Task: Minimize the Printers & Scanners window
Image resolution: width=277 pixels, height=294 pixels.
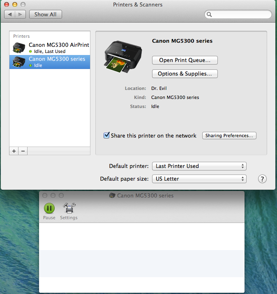Action: pos(15,5)
